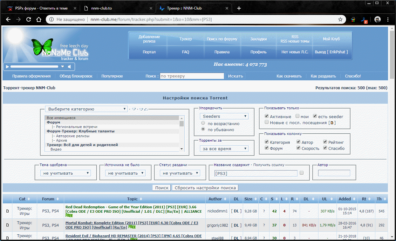This screenshot has width=396, height=241.
Task: Open the 'Выберите категорию' dropdown
Action: pyautogui.click(x=86, y=109)
